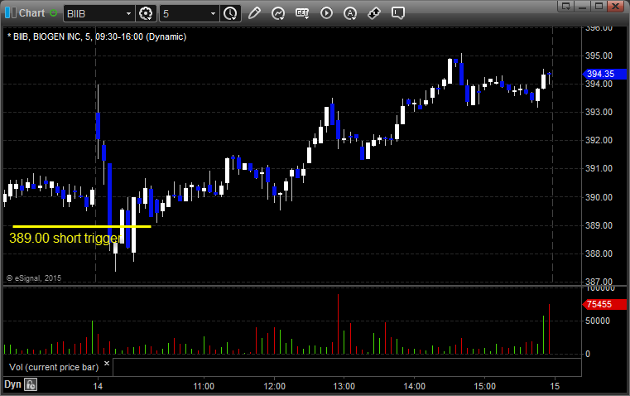Click the 50000 volume axis label
This screenshot has width=630, height=396.
(x=598, y=321)
